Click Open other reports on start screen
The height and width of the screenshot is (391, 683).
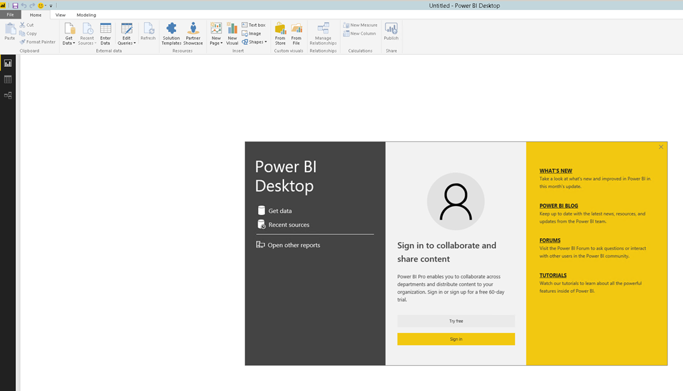[x=288, y=245]
